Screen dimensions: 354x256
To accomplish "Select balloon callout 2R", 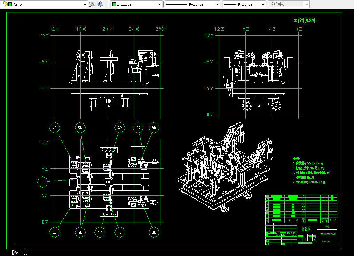I will pyautogui.click(x=55, y=128).
